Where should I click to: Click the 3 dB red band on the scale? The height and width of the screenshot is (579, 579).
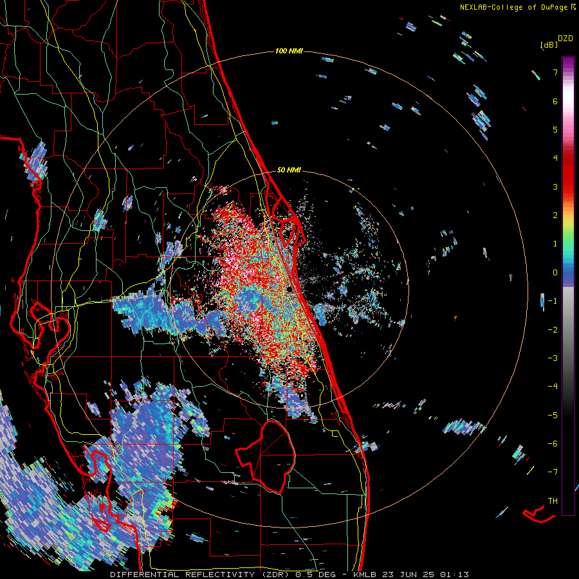click(568, 187)
